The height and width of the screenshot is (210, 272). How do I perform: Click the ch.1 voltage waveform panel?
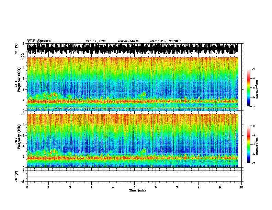133,49
